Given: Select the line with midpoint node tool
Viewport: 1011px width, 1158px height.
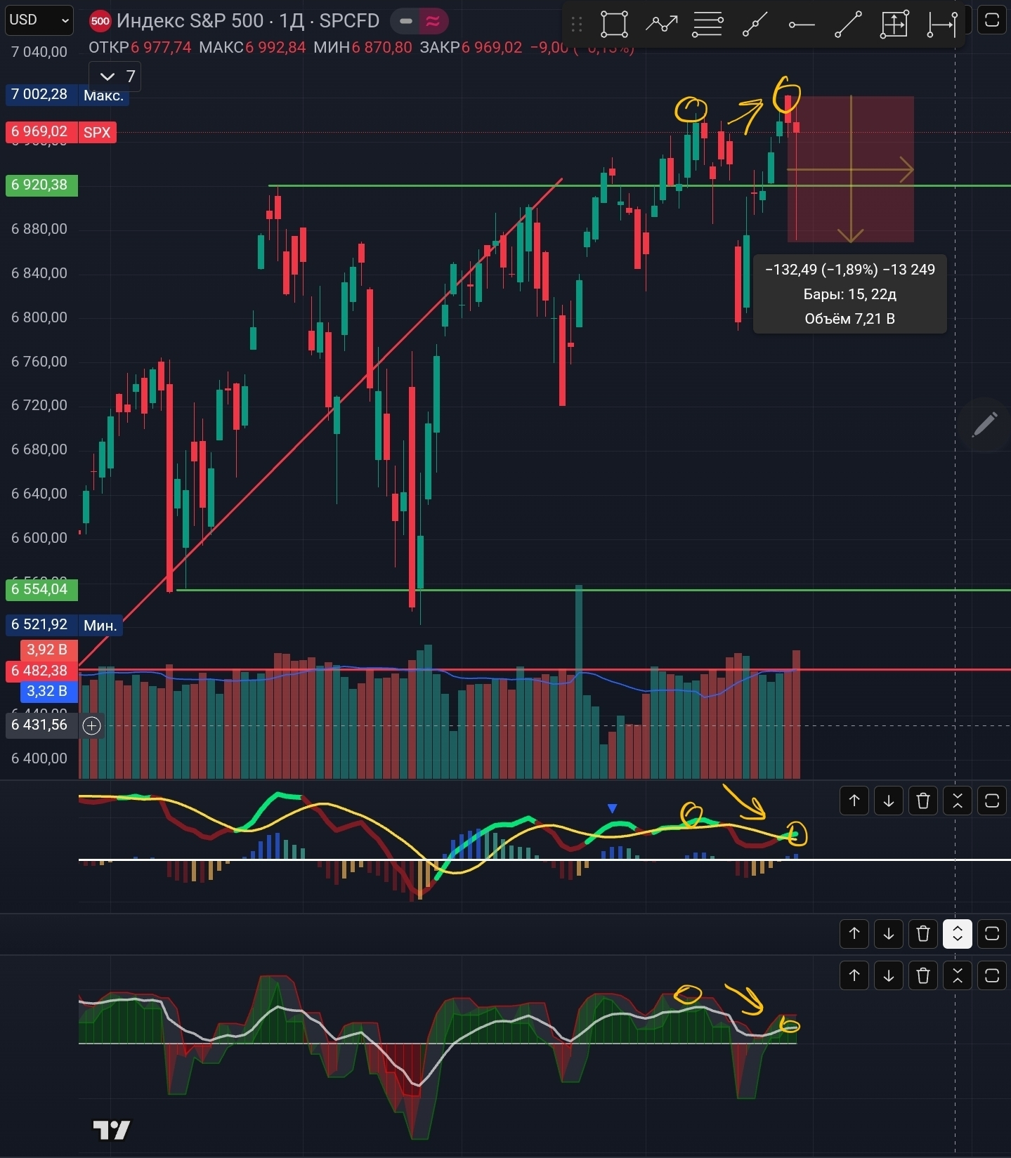Looking at the screenshot, I should coord(755,24).
